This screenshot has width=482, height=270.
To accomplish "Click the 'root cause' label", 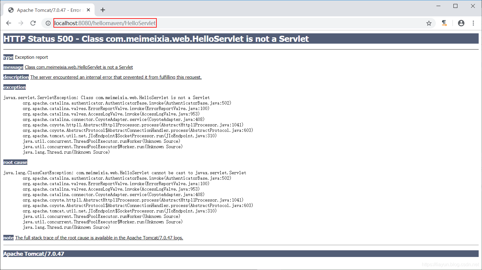I will (15, 162).
